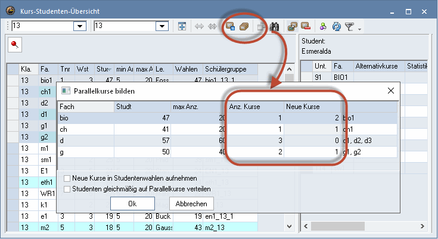Click into the second 13 combo text field

(x=125, y=26)
